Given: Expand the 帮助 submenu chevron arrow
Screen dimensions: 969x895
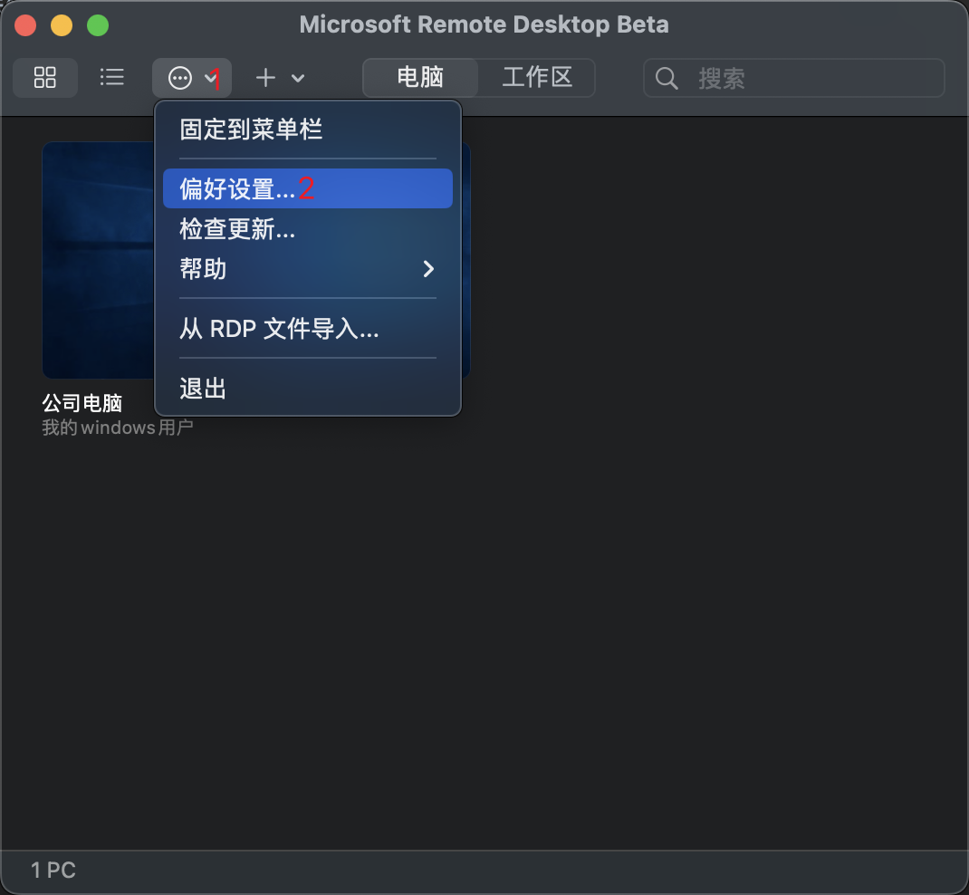Looking at the screenshot, I should point(428,269).
